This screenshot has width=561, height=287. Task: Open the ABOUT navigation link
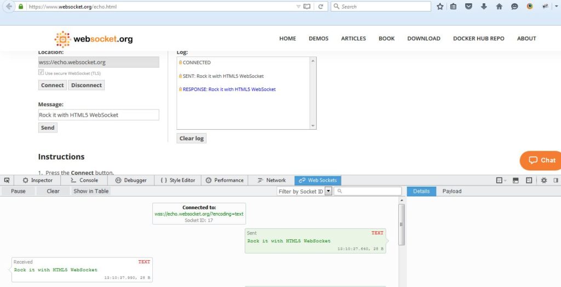click(x=526, y=38)
